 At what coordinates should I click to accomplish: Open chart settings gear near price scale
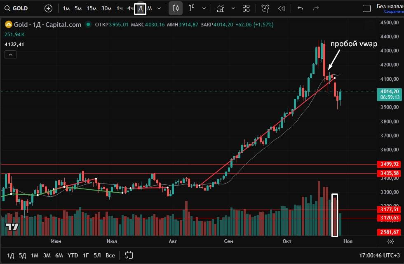[390, 241]
